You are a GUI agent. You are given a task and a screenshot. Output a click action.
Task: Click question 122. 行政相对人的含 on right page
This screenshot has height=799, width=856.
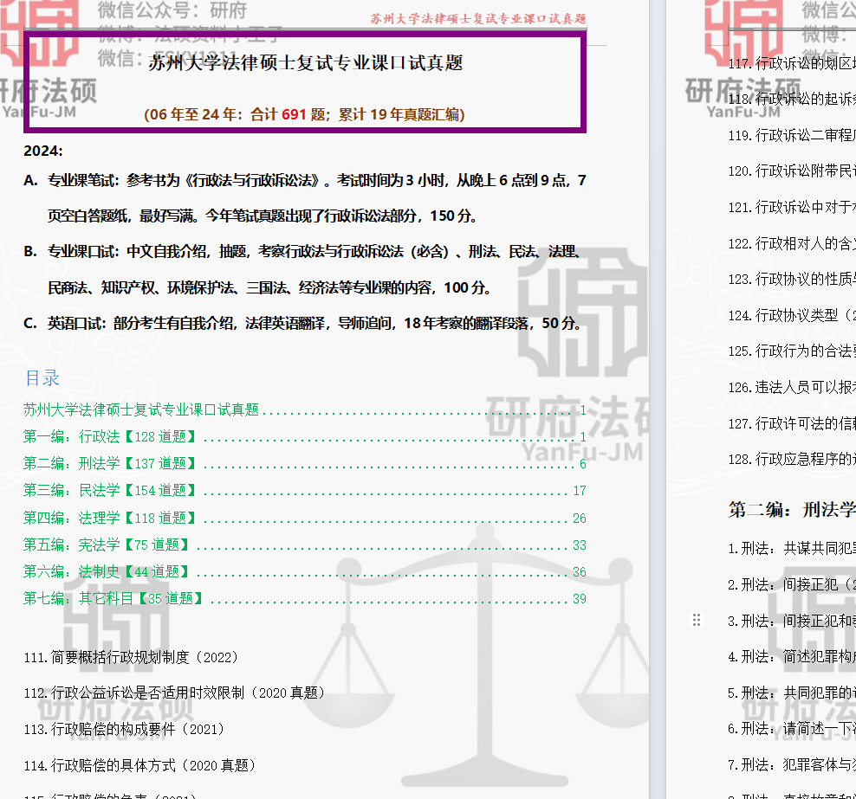click(792, 243)
